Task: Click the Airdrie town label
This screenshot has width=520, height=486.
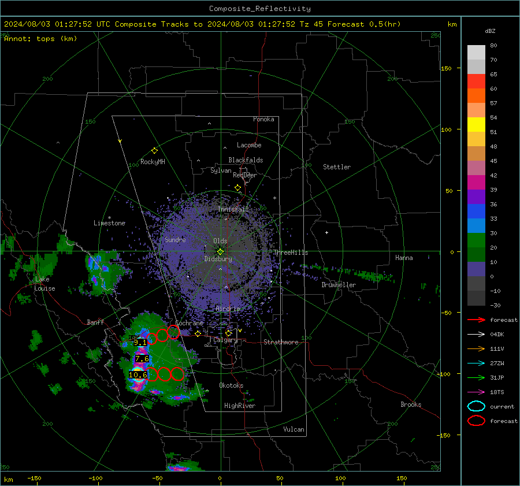Action: 228,309
